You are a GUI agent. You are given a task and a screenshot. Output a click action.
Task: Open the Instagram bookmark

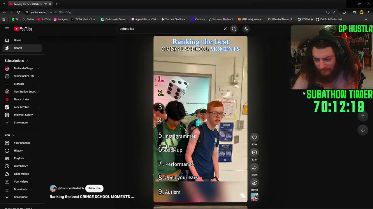[x=61, y=19]
